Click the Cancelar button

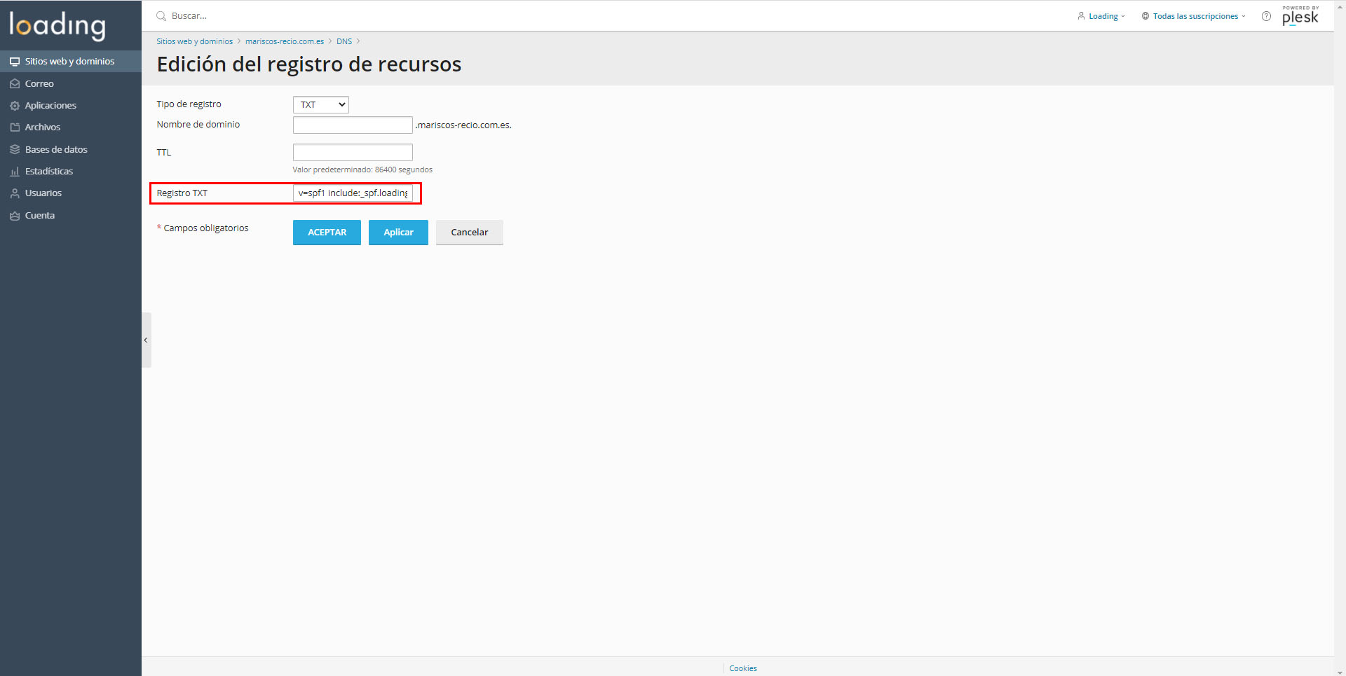469,233
